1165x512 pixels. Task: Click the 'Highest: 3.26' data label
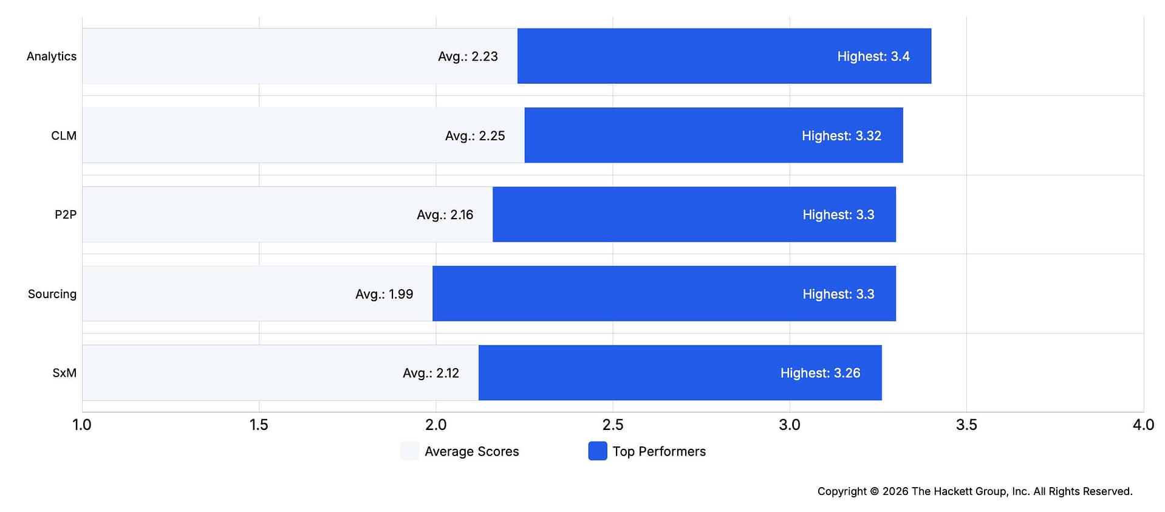pyautogui.click(x=820, y=373)
